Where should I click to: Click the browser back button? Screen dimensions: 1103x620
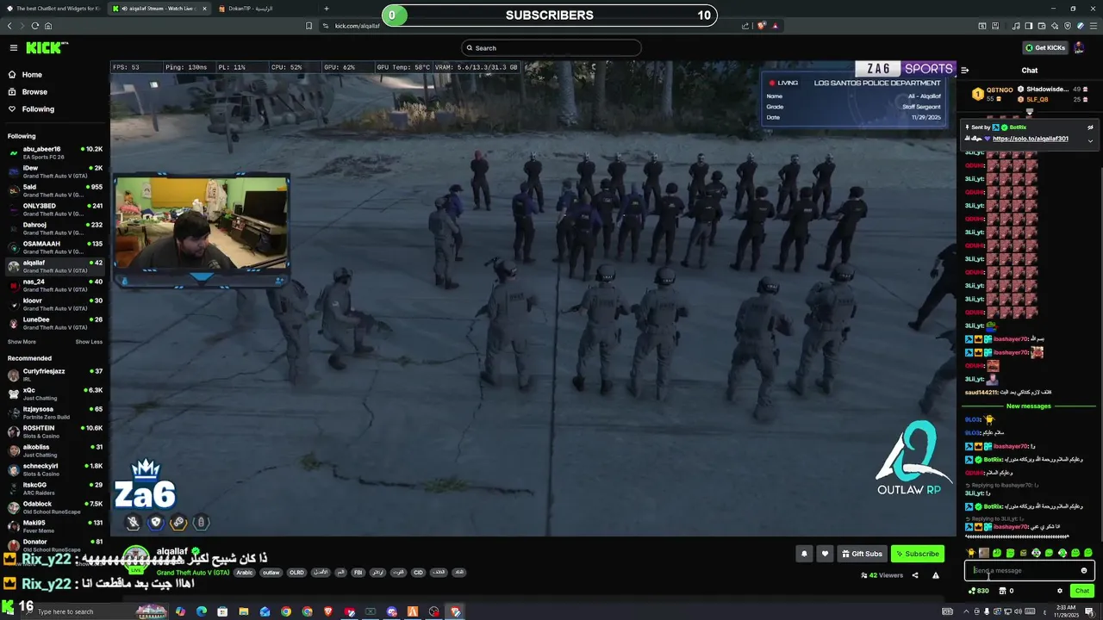[x=8, y=26]
